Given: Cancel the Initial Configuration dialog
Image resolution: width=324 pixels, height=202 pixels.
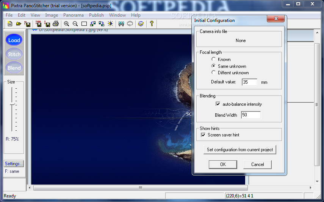Looking at the screenshot, I should pyautogui.click(x=257, y=164).
